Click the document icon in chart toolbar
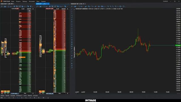Screen dimensions: 181x102 tap(102, 7)
